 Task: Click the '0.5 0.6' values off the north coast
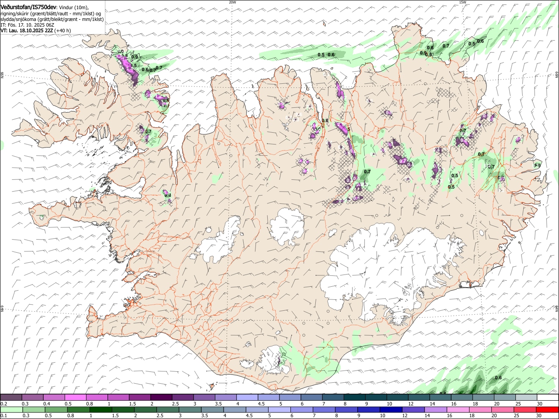pyautogui.click(x=326, y=55)
